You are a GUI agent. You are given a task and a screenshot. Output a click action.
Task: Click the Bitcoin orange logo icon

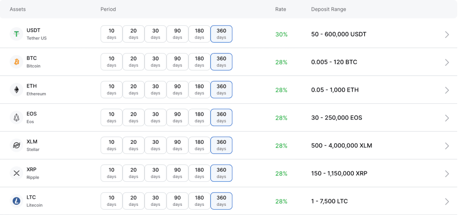(17, 62)
